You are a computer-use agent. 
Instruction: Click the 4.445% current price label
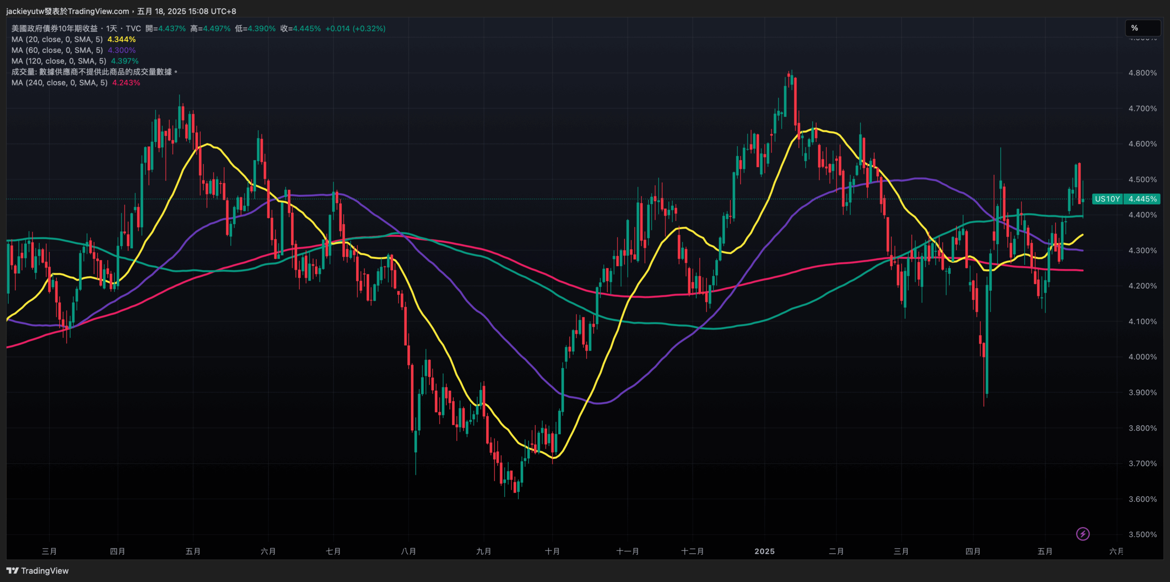(x=1142, y=199)
